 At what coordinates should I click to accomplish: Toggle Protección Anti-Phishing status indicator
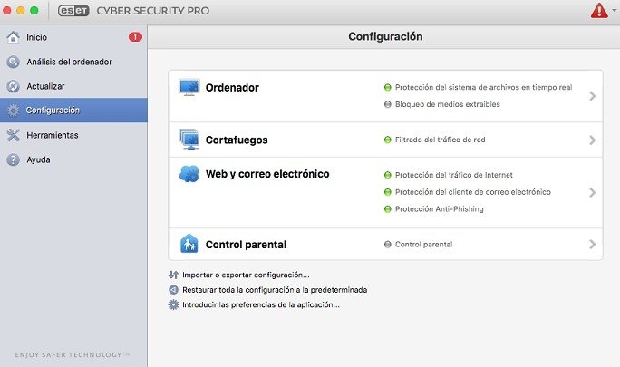(388, 208)
